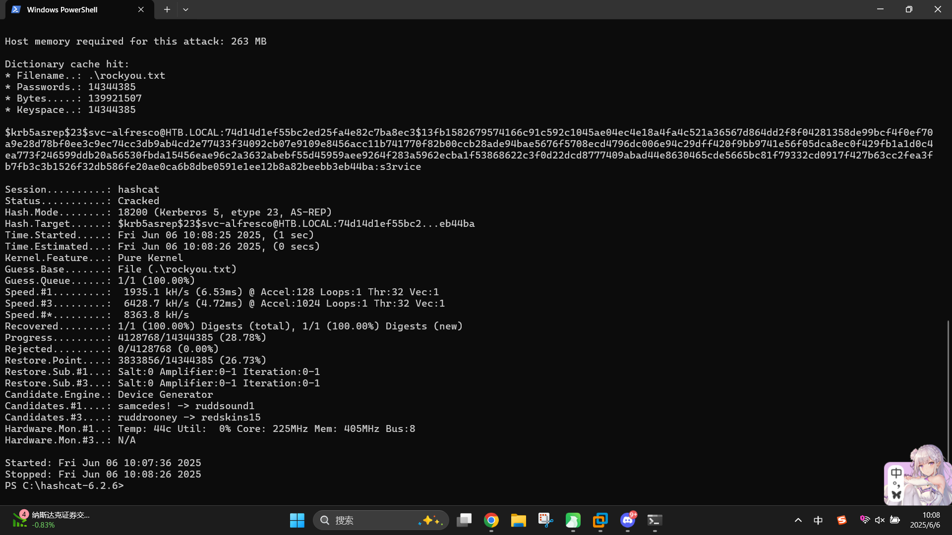This screenshot has height=535, width=952.
Task: Open the Windows Start menu
Action: click(297, 520)
